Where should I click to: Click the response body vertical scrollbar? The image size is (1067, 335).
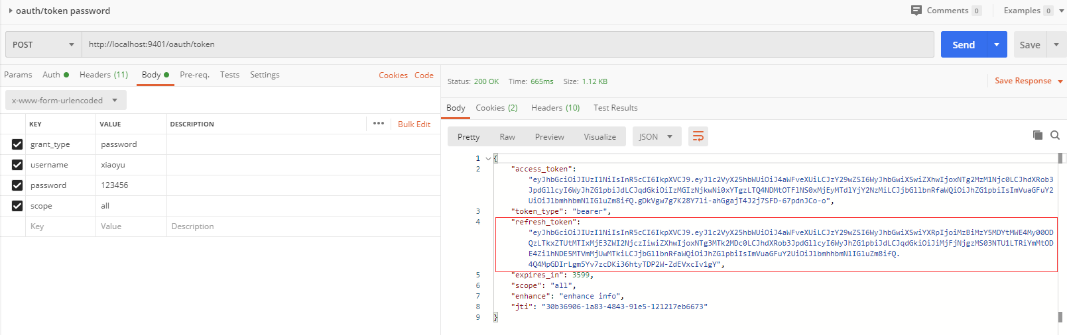pos(1060,238)
